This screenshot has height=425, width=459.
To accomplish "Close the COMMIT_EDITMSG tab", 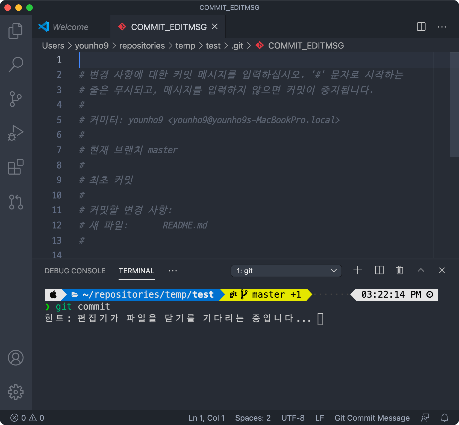I will coord(215,27).
